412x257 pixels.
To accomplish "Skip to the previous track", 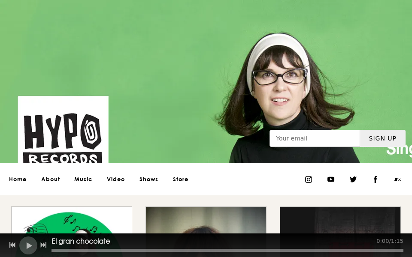I will coord(12,245).
